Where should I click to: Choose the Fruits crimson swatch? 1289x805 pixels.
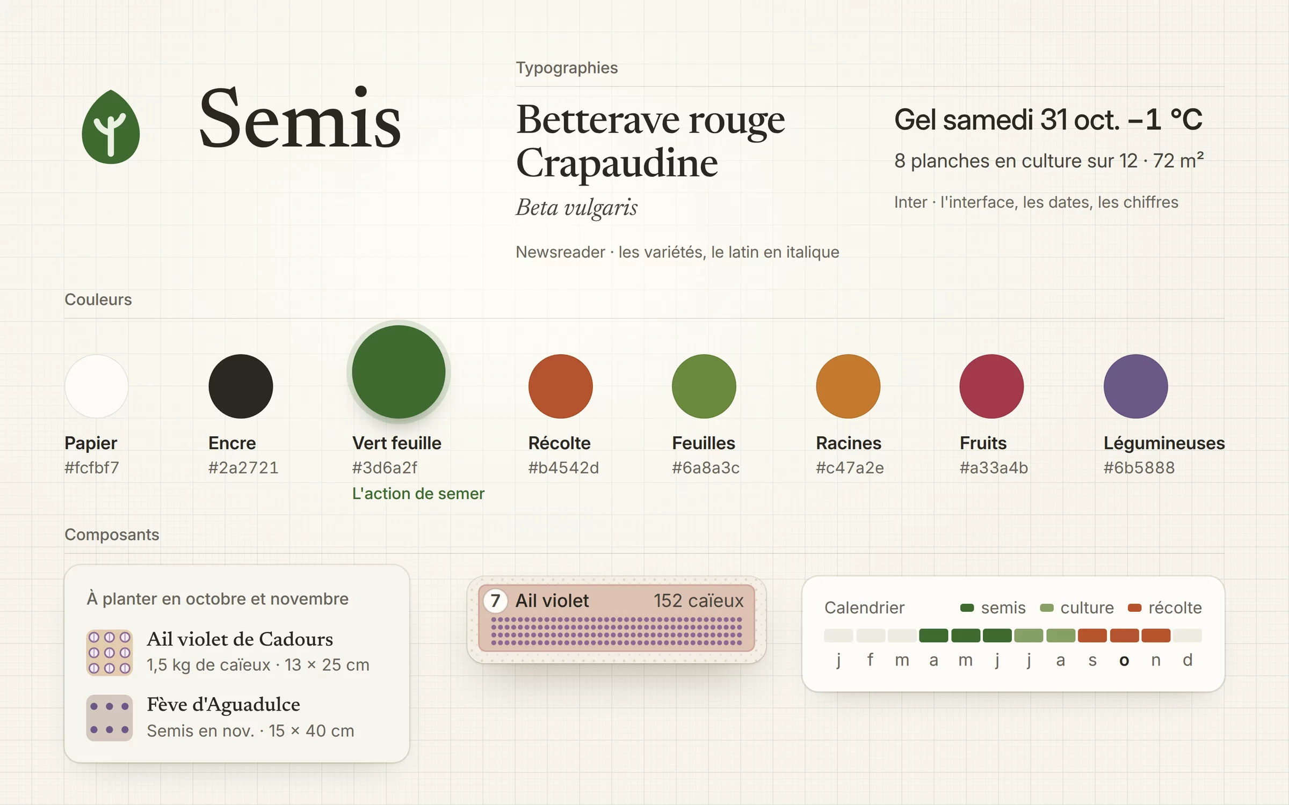coord(991,386)
